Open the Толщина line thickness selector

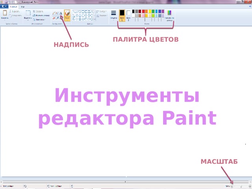[x=114, y=15]
